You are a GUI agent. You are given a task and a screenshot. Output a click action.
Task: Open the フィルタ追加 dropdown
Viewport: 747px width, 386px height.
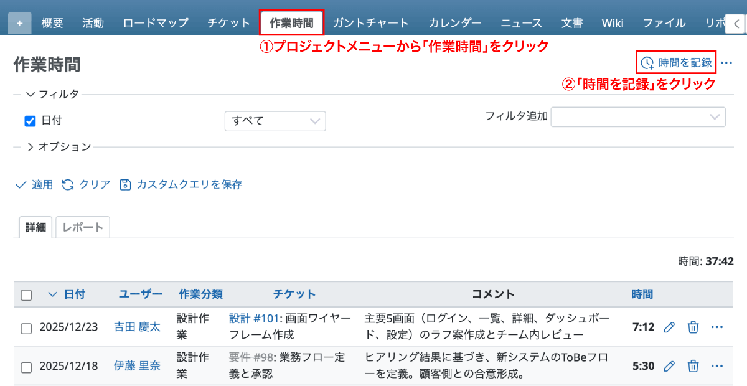pyautogui.click(x=638, y=117)
